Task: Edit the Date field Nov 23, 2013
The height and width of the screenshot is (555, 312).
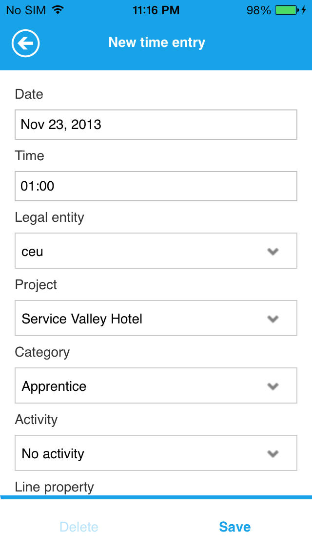Action: (156, 125)
